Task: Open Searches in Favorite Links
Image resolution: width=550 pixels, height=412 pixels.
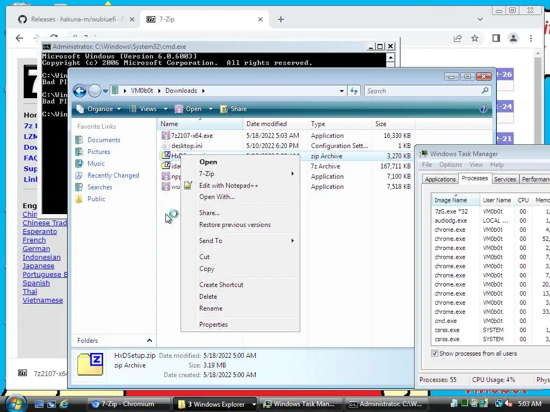Action: [99, 187]
